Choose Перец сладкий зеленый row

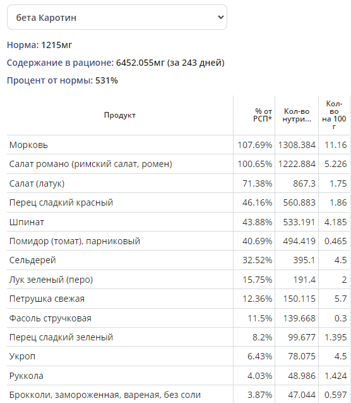178,337
